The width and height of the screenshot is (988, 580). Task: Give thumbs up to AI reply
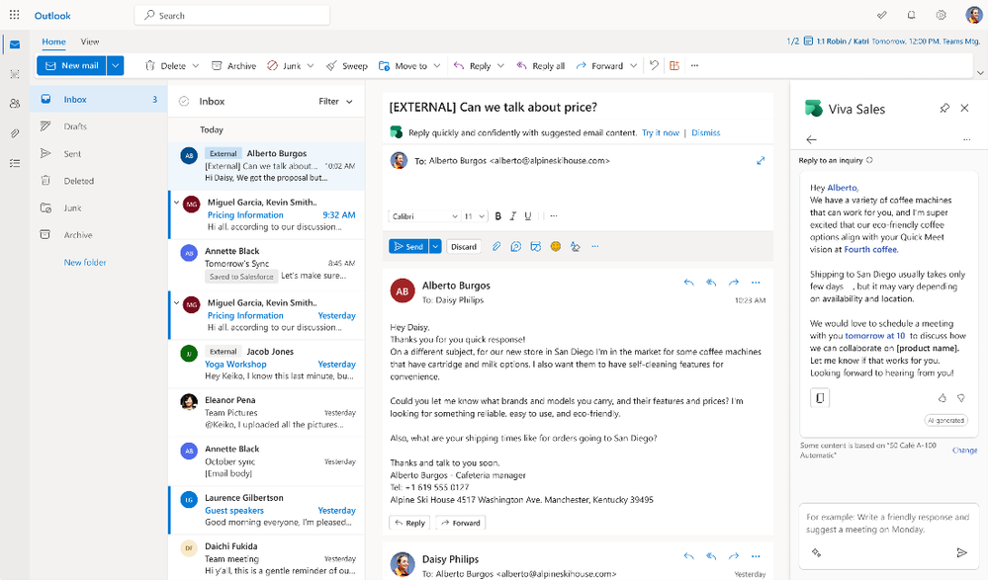pos(942,398)
